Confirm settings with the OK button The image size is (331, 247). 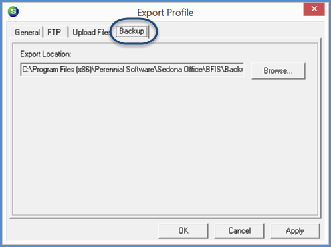183,231
